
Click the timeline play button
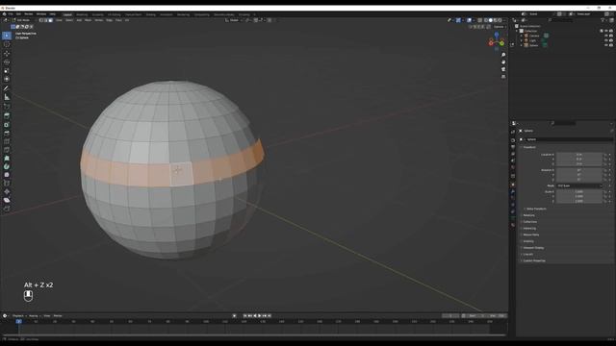[x=260, y=316]
